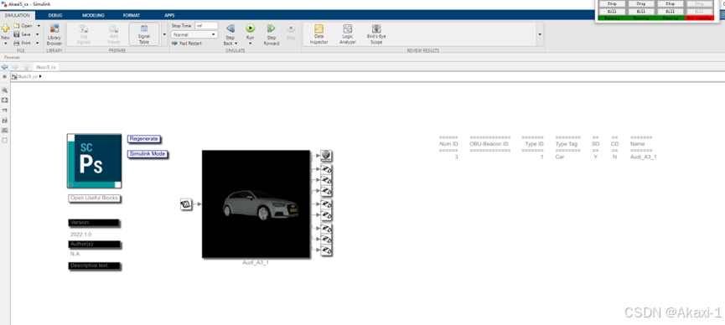Open the Bird's-Eye Scope
The height and width of the screenshot is (325, 725).
376,34
